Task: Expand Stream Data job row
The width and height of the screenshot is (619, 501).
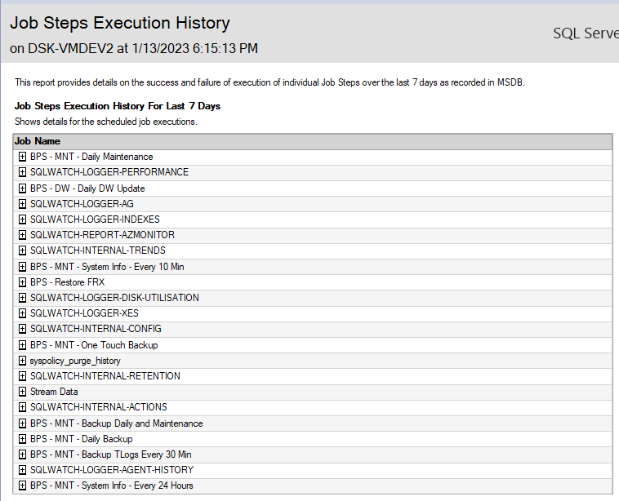Action: (23, 392)
